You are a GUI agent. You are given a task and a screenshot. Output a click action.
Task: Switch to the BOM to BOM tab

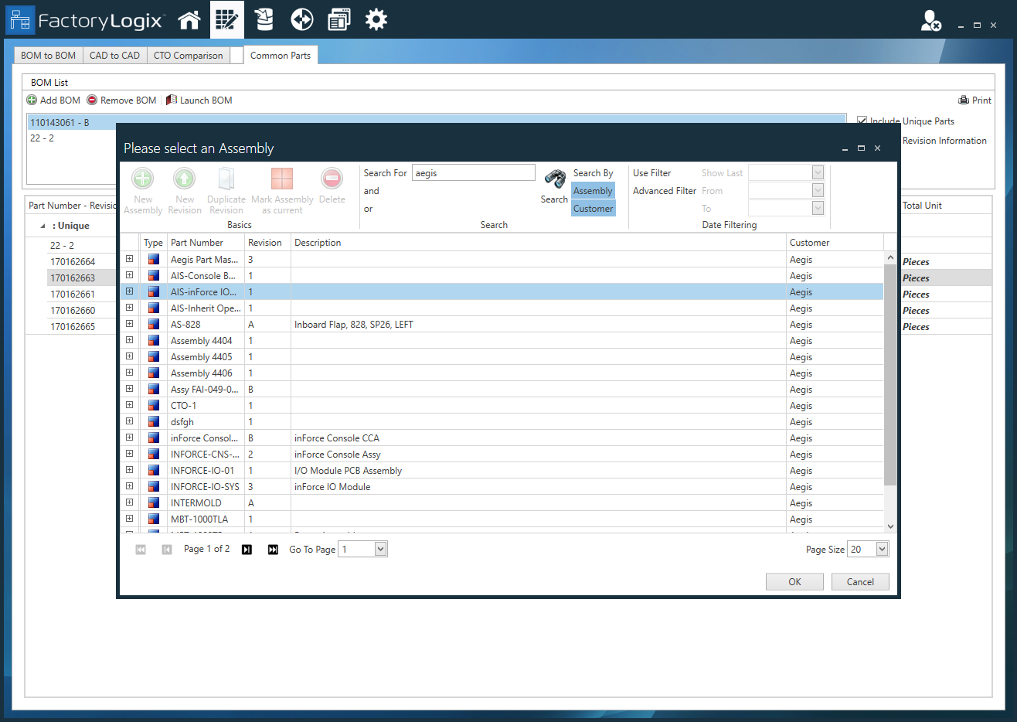(x=49, y=56)
